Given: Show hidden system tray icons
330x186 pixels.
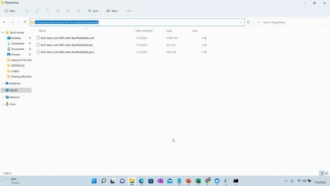Looking at the screenshot, I should tap(286, 181).
